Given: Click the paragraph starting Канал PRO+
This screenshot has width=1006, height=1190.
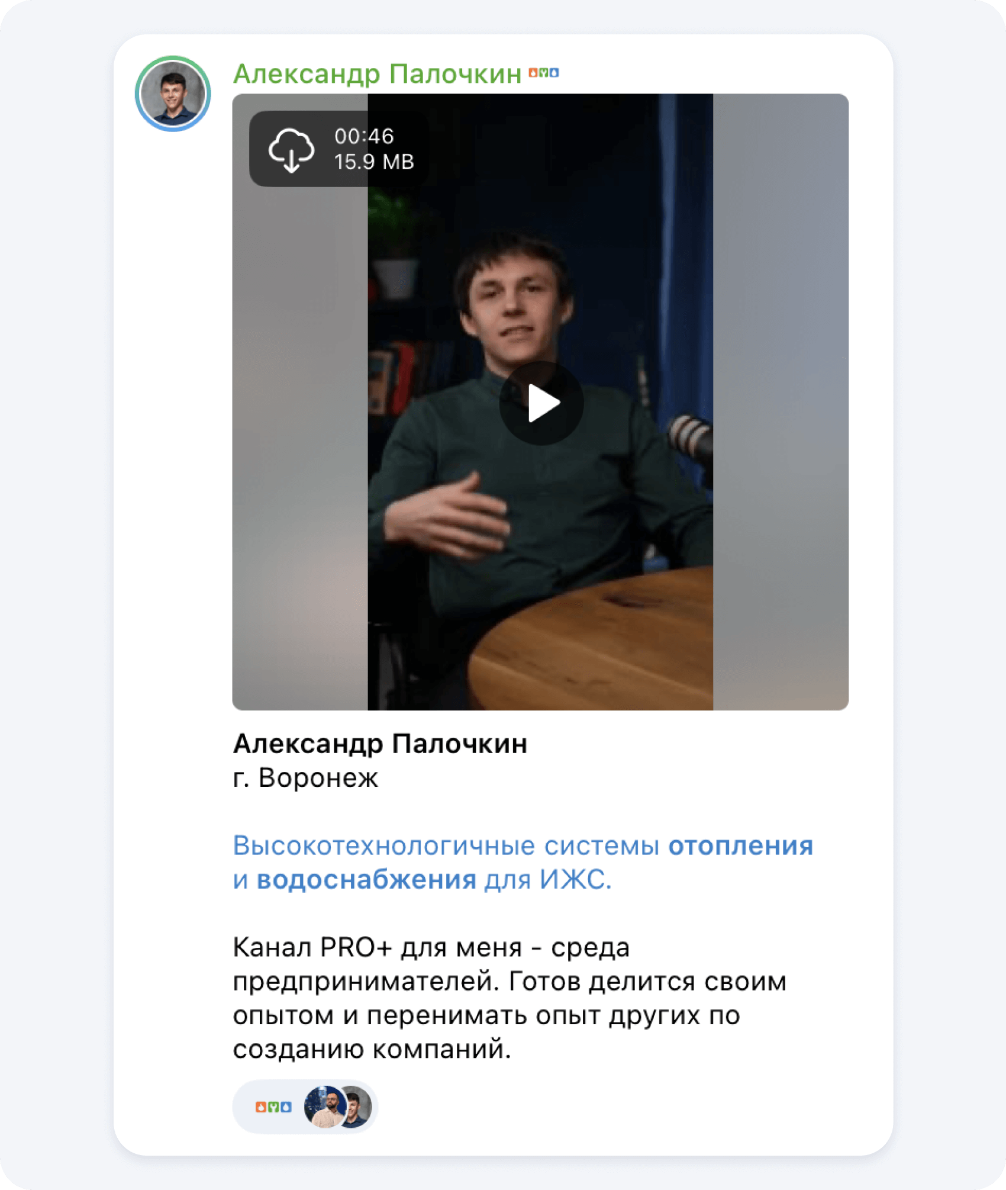Looking at the screenshot, I should 510,998.
